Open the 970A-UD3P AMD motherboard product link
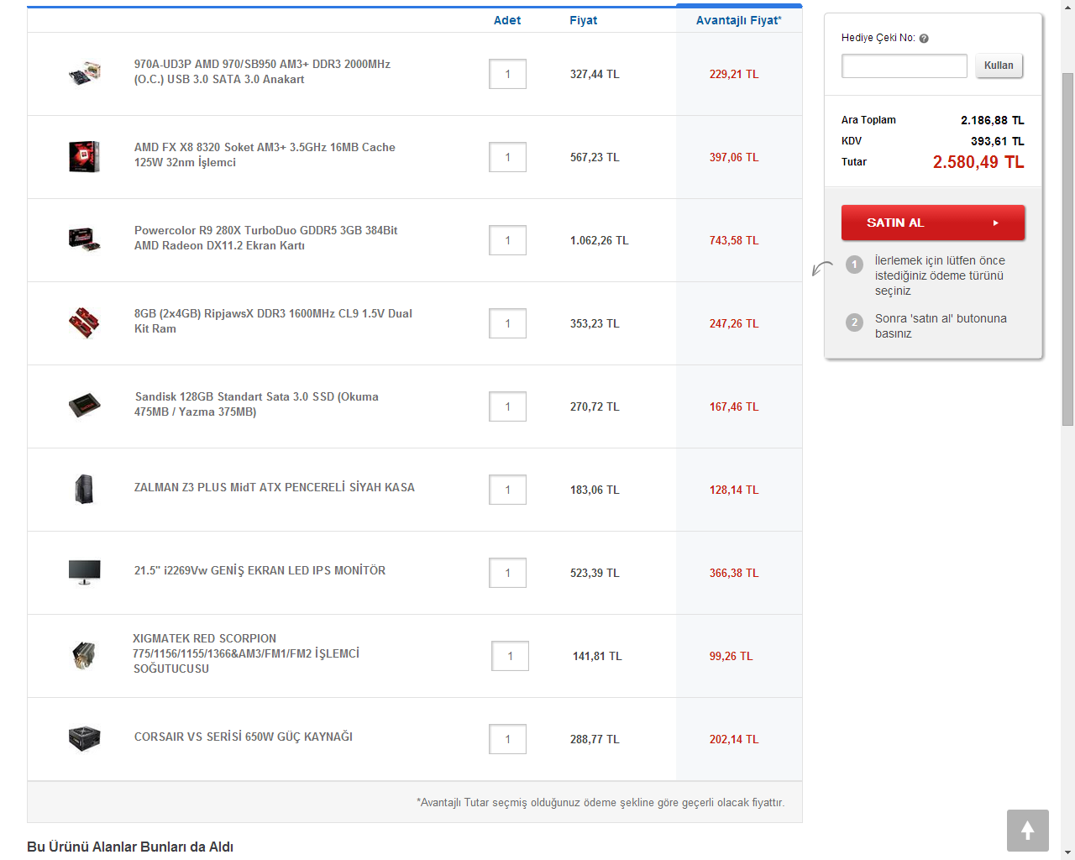The height and width of the screenshot is (860, 1075). 262,71
